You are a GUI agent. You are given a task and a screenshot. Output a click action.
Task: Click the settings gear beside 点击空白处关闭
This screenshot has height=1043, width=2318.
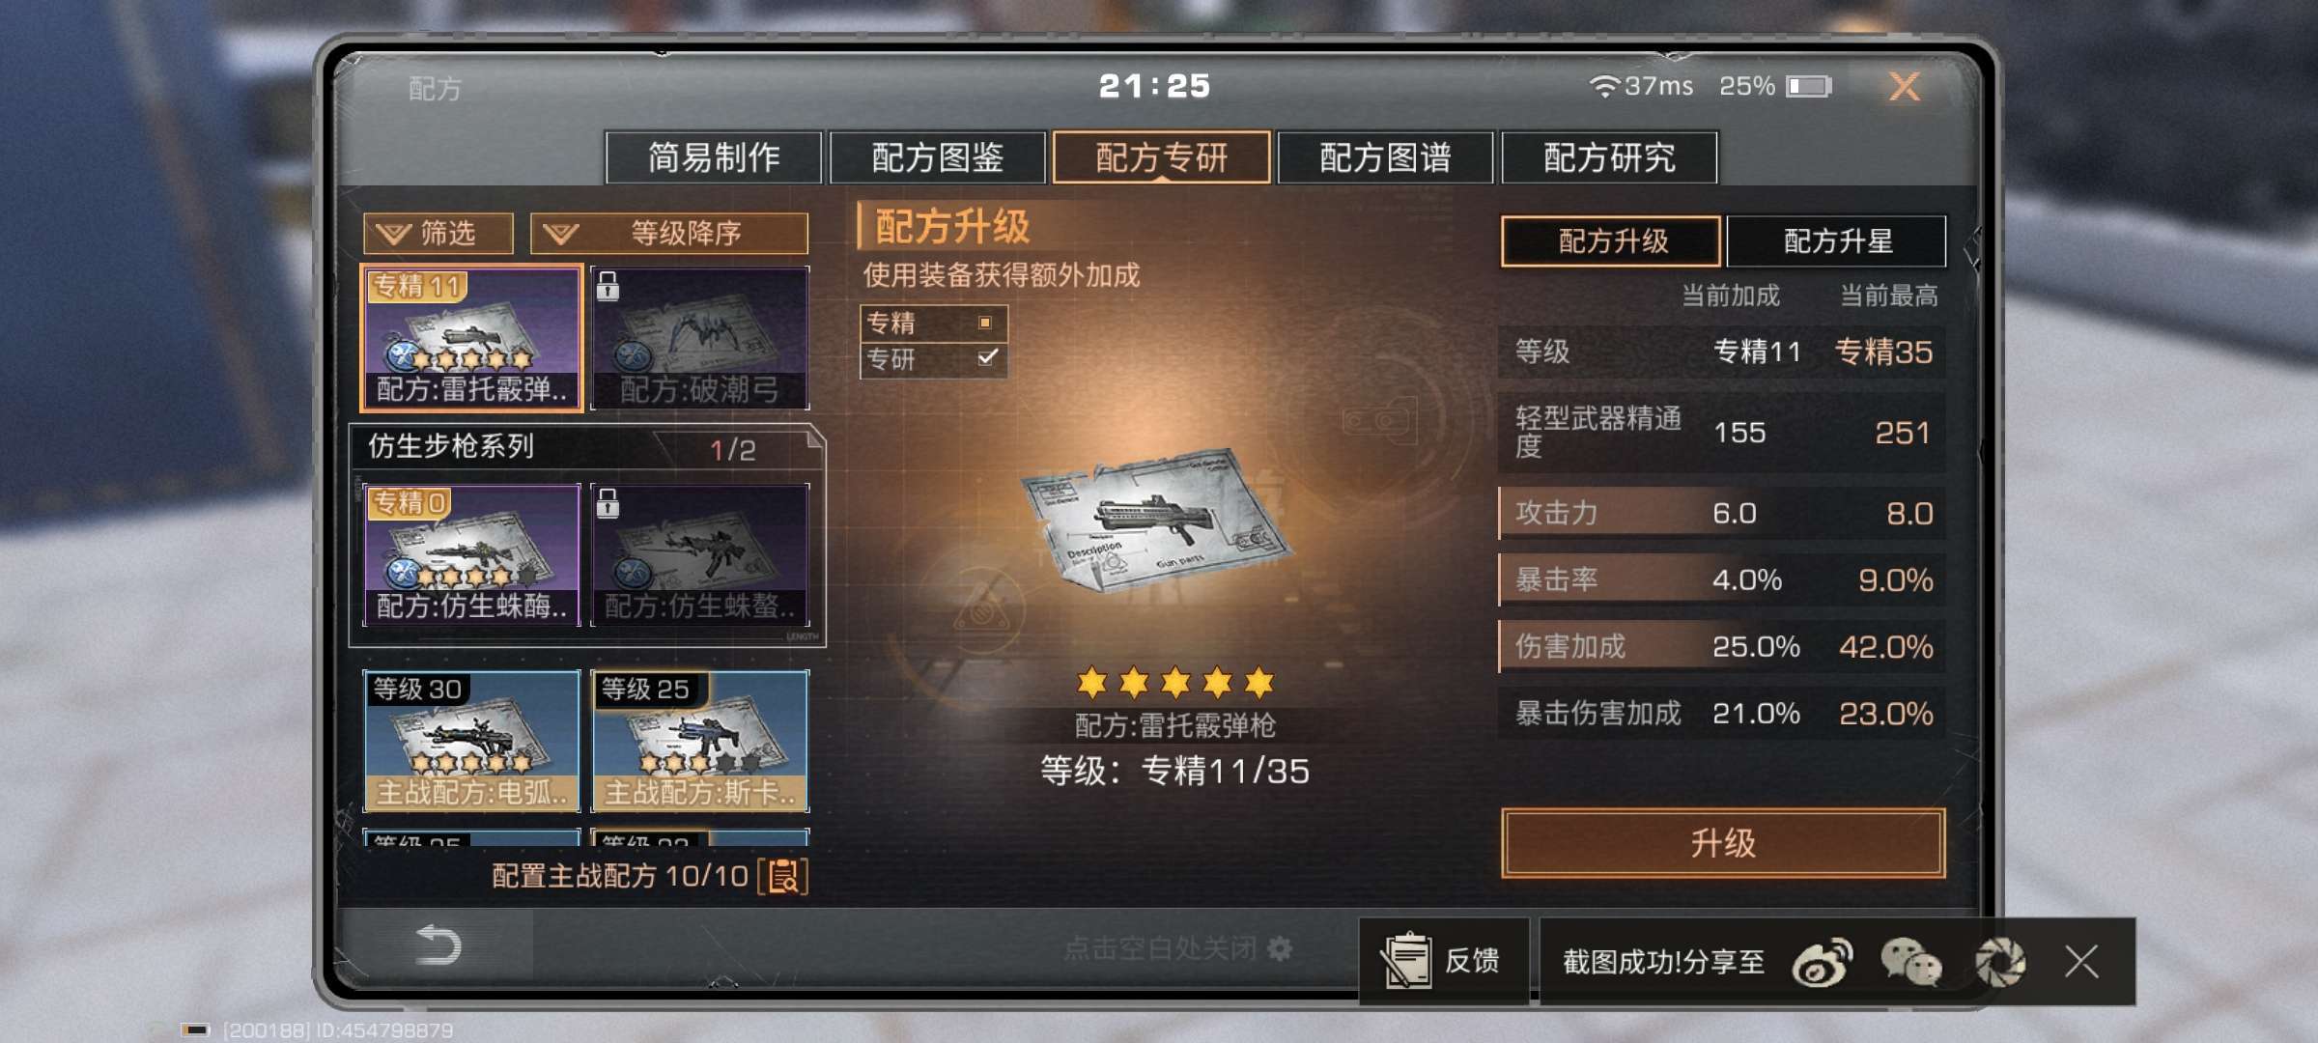click(1280, 948)
